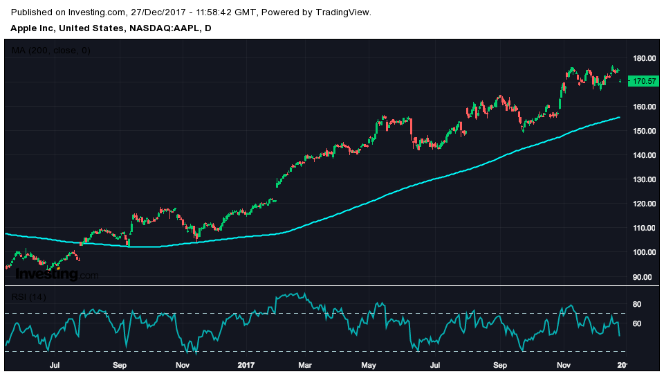
Task: Select the 130.00 price axis label
Action: [644, 179]
